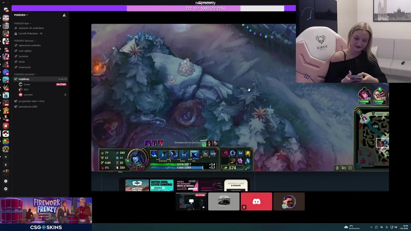Select the server icon with badge 398
Screen dimensions: 411x231
[x=6, y=103]
